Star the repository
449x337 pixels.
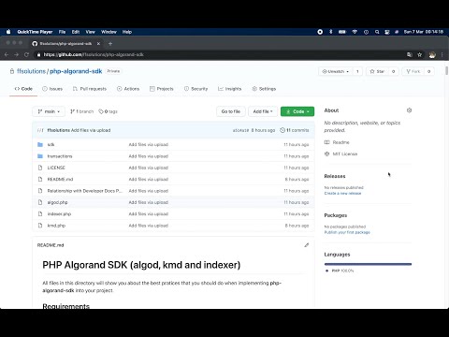pyautogui.click(x=377, y=71)
